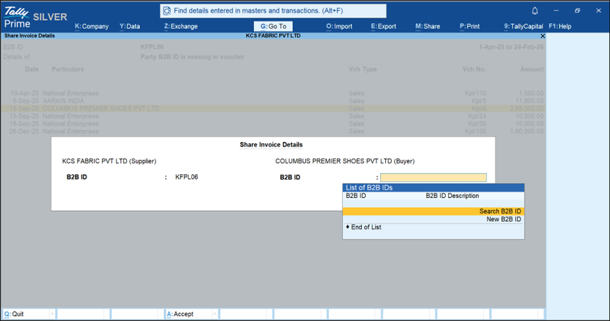Select the 26-Dec-25 Kpl/109 voucher row
The height and width of the screenshot is (321, 610).
click(x=273, y=131)
